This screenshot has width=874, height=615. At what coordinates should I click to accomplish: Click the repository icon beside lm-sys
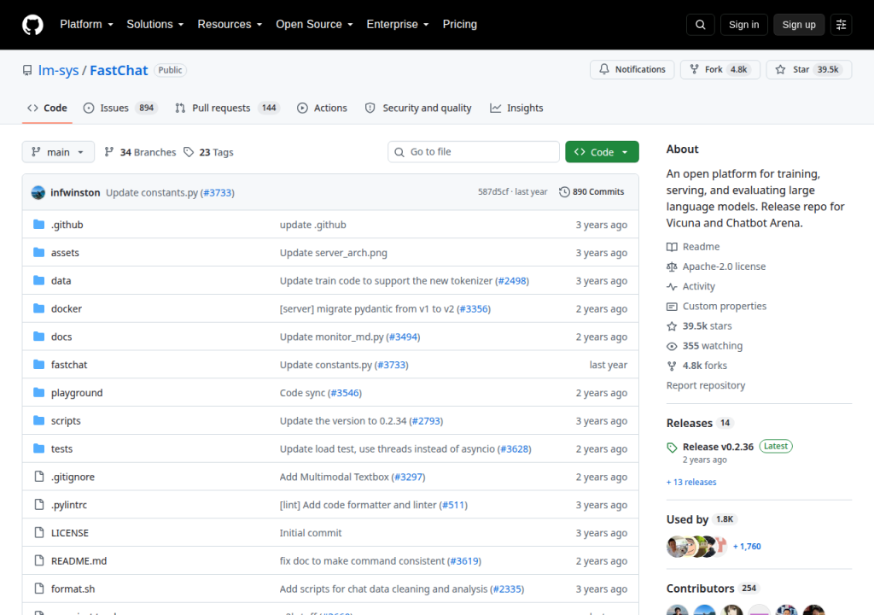(x=27, y=70)
